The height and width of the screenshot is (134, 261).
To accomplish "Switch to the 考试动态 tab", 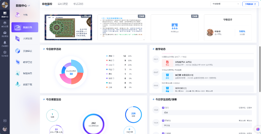I will pyautogui.click(x=78, y=4).
